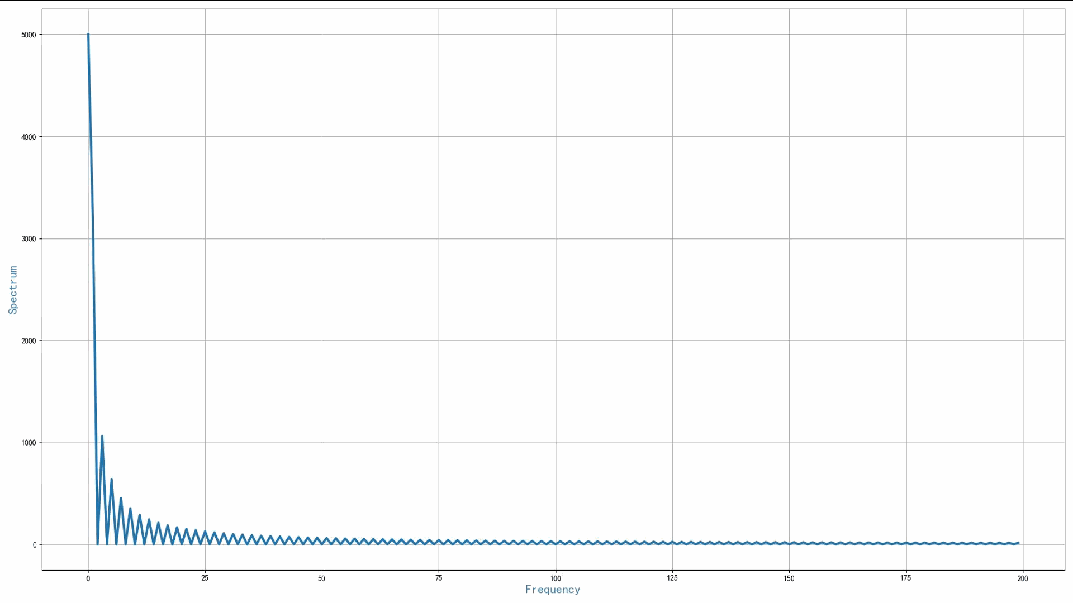Click the 3000 y-axis tick label
The width and height of the screenshot is (1073, 603).
pos(29,239)
